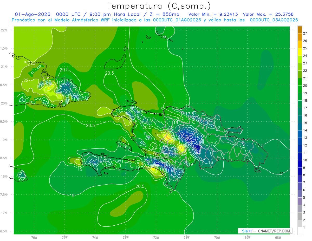
Task: Click the purple swatch between 4 and 5
Action: click(300, 201)
